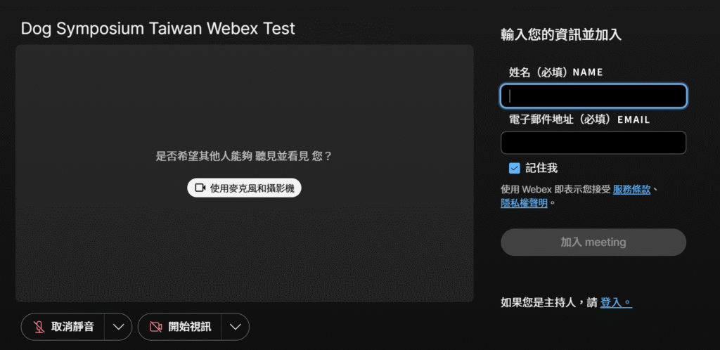The width and height of the screenshot is (720, 350).
Task: Click into the 電子郵件地址 EMAIL field
Action: tap(593, 143)
